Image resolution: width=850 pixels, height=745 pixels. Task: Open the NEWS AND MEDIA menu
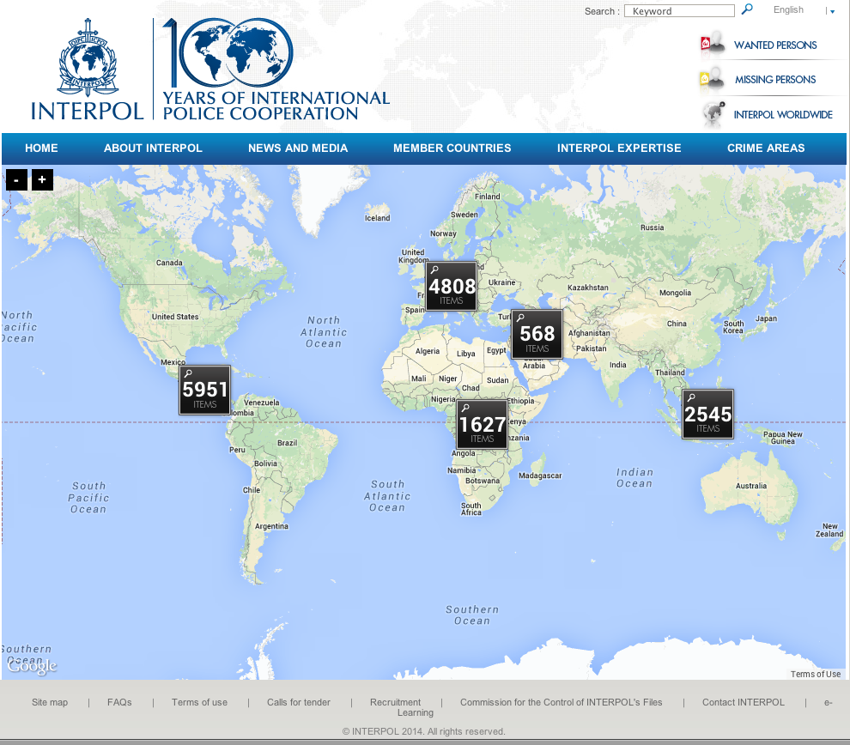click(298, 148)
